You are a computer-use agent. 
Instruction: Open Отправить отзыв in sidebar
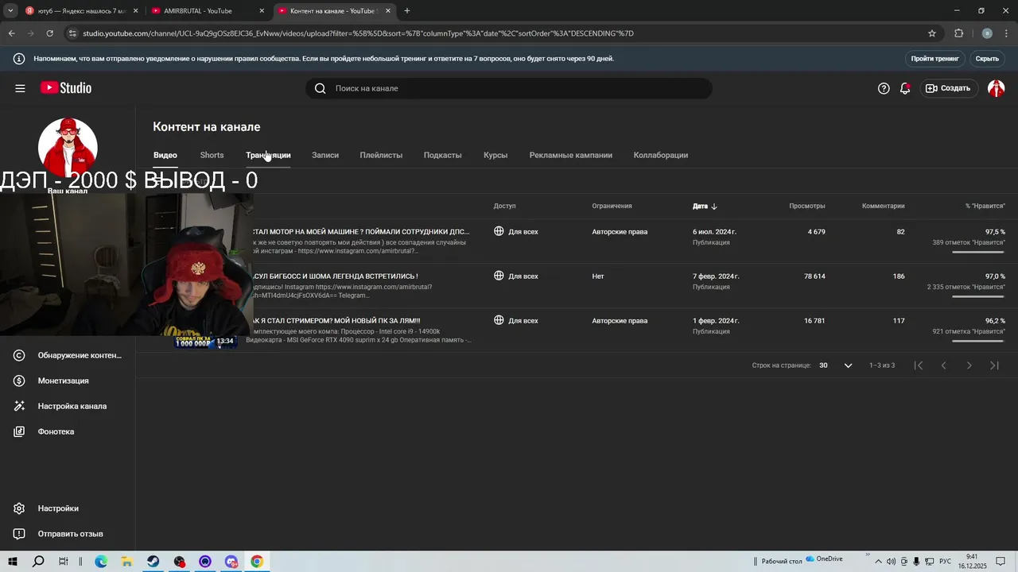pos(68,534)
